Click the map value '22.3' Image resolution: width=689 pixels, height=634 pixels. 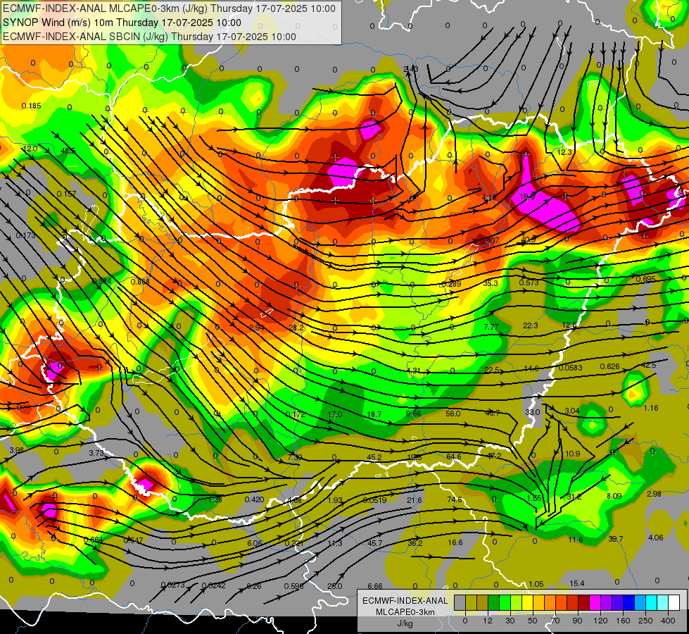click(531, 325)
